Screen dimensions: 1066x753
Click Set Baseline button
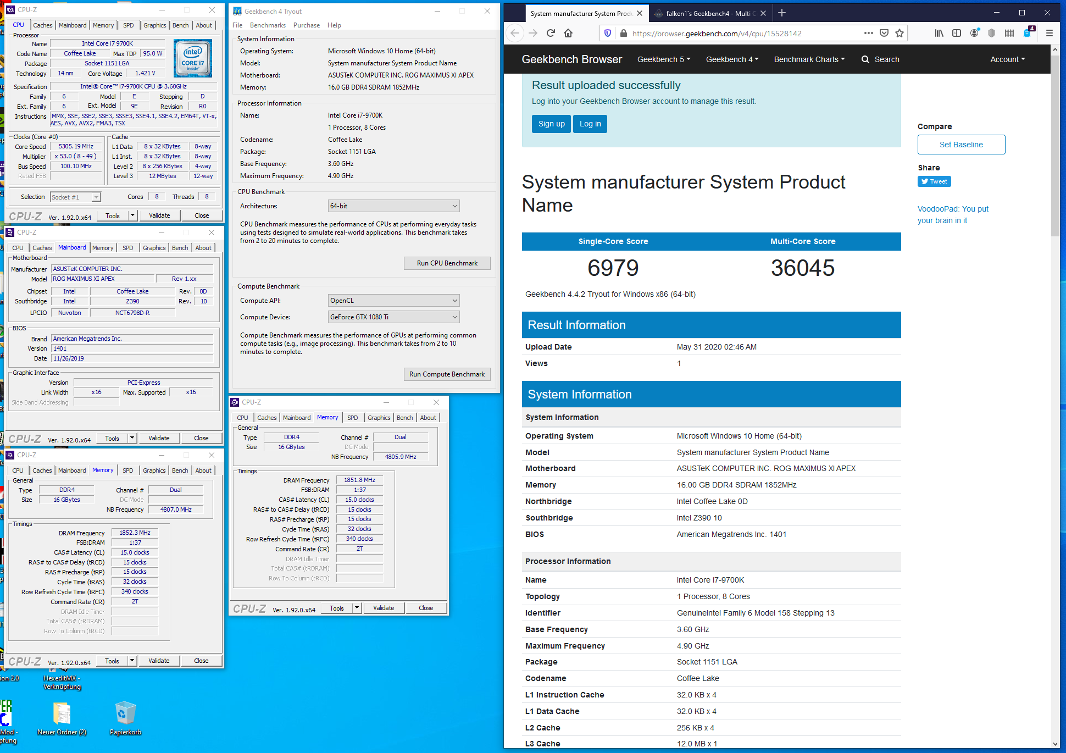coord(961,145)
